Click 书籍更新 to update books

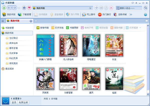[x=72, y=28]
